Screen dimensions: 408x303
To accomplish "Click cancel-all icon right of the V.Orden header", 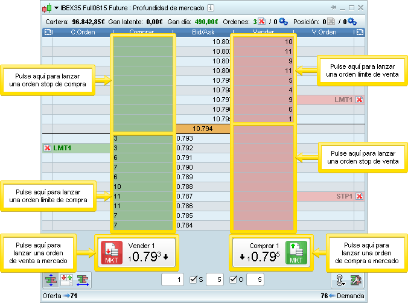I will [x=360, y=32].
